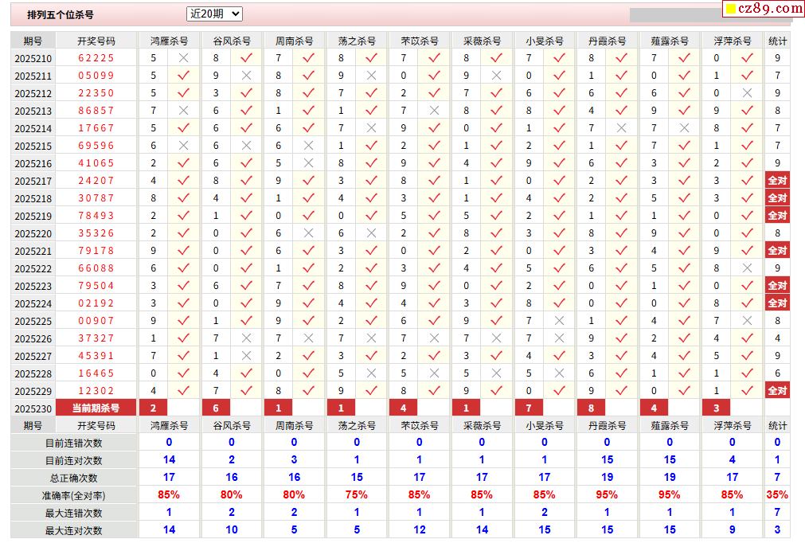Click the 目前连错次数 row label
The width and height of the screenshot is (805, 543).
pos(74,443)
